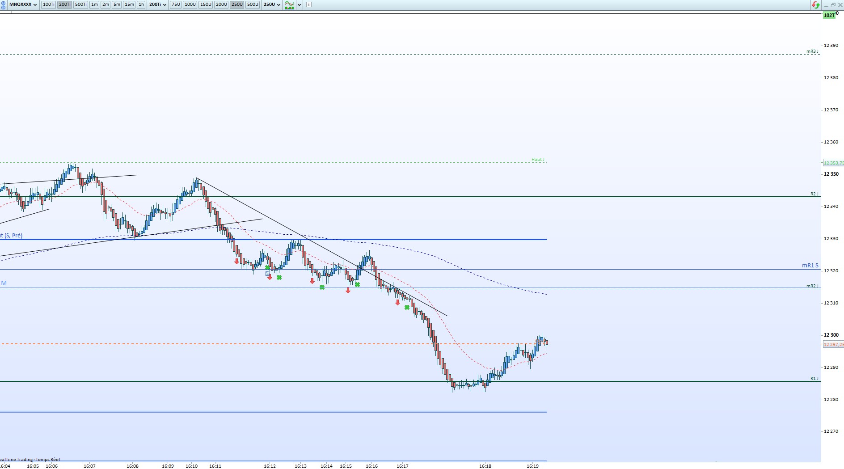Select the 500U range bars
Screen dimensions: 844x469
(253, 4)
